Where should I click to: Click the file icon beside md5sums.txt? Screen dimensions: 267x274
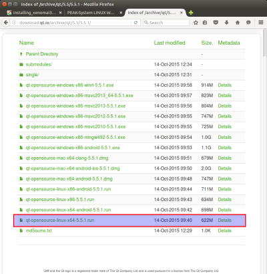[x=21, y=231]
